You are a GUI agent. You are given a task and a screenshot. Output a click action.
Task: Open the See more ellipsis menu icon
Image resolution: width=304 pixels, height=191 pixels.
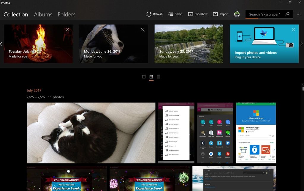[x=299, y=14]
